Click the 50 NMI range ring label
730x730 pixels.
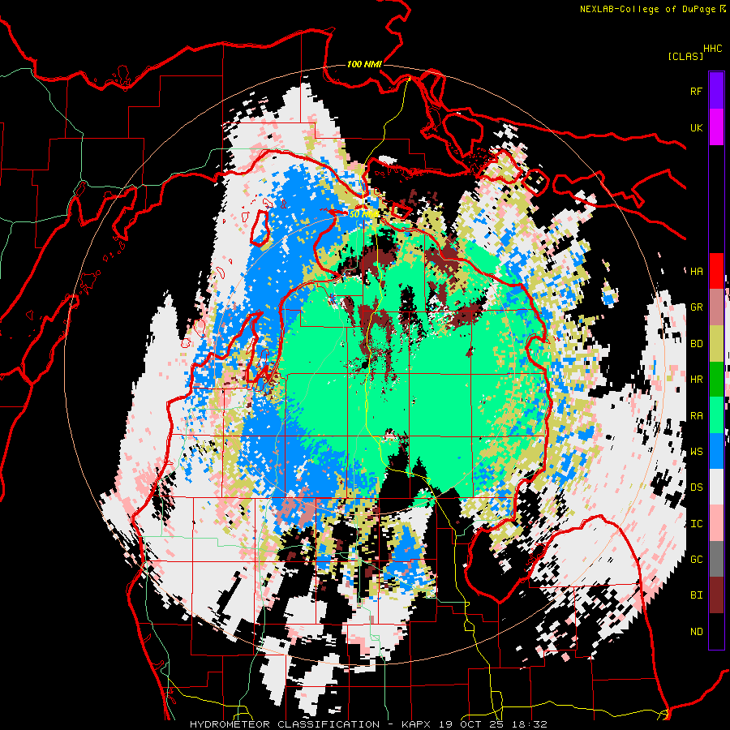pos(364,214)
